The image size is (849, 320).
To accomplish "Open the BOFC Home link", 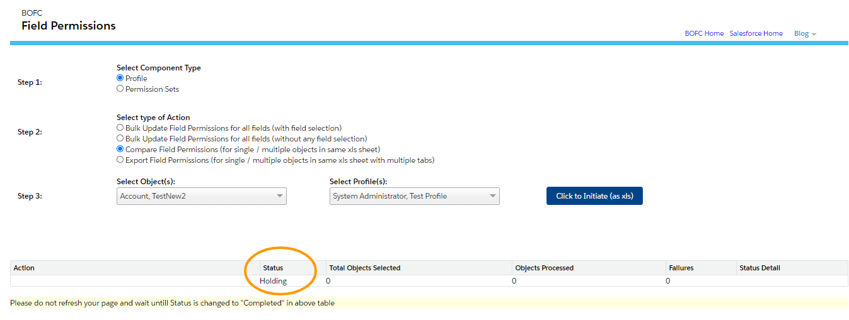I will 704,33.
